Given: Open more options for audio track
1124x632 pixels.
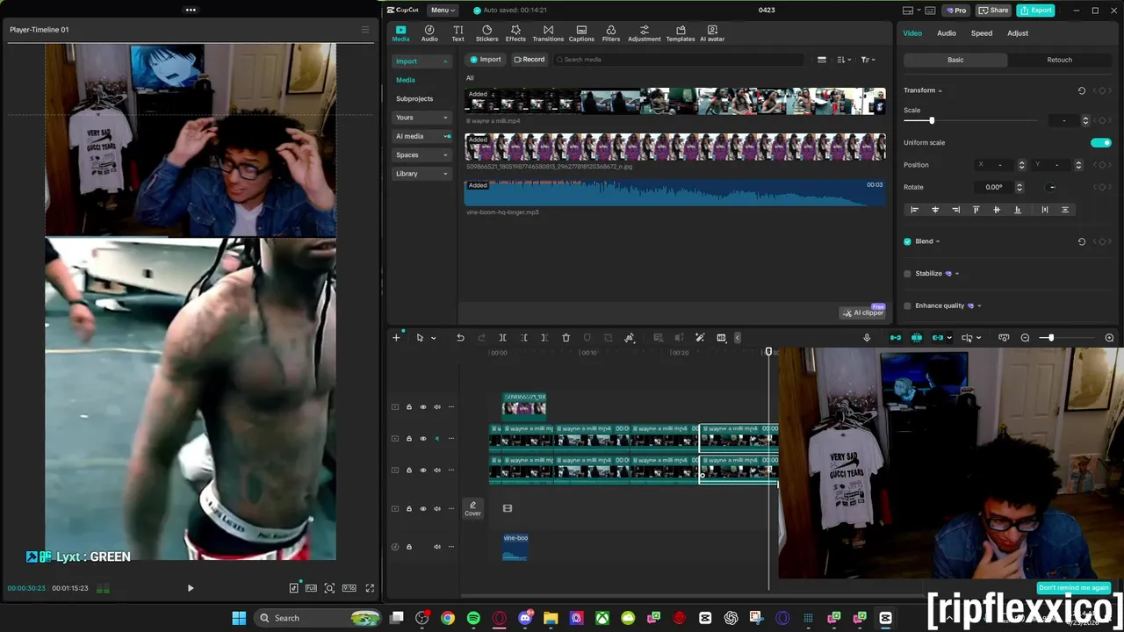Looking at the screenshot, I should tap(450, 547).
